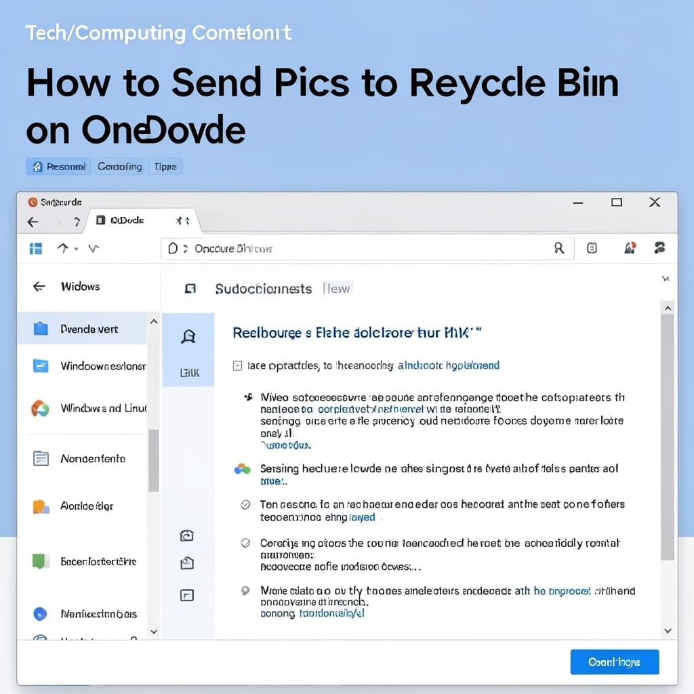This screenshot has height=694, width=694.
Task: Click the address bar field
Action: 367,248
